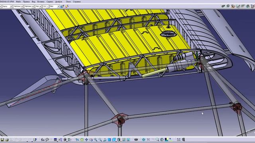The image size is (255, 143).
Task: Select the Pan view tool
Action: (86, 139)
